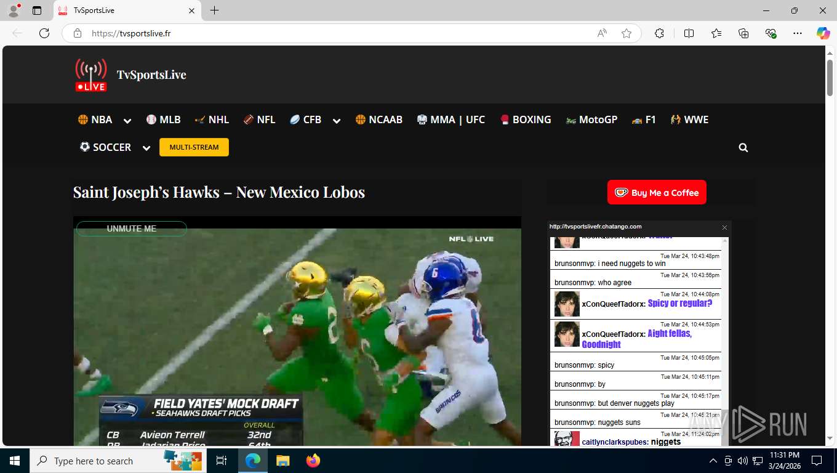Open the BOXING menu item

(x=525, y=119)
